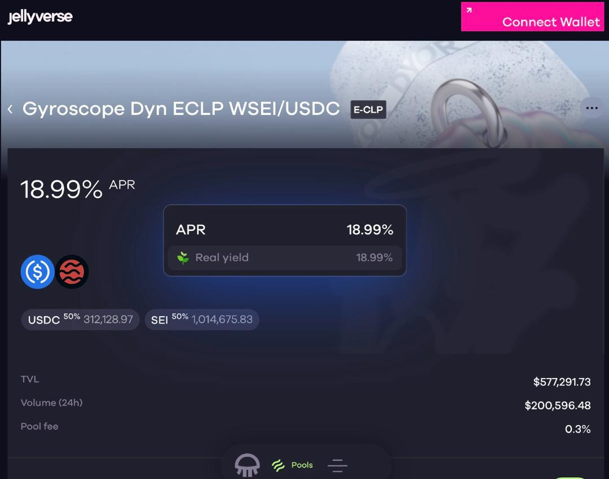
Task: Click the large 18.99% APR value
Action: 61,189
